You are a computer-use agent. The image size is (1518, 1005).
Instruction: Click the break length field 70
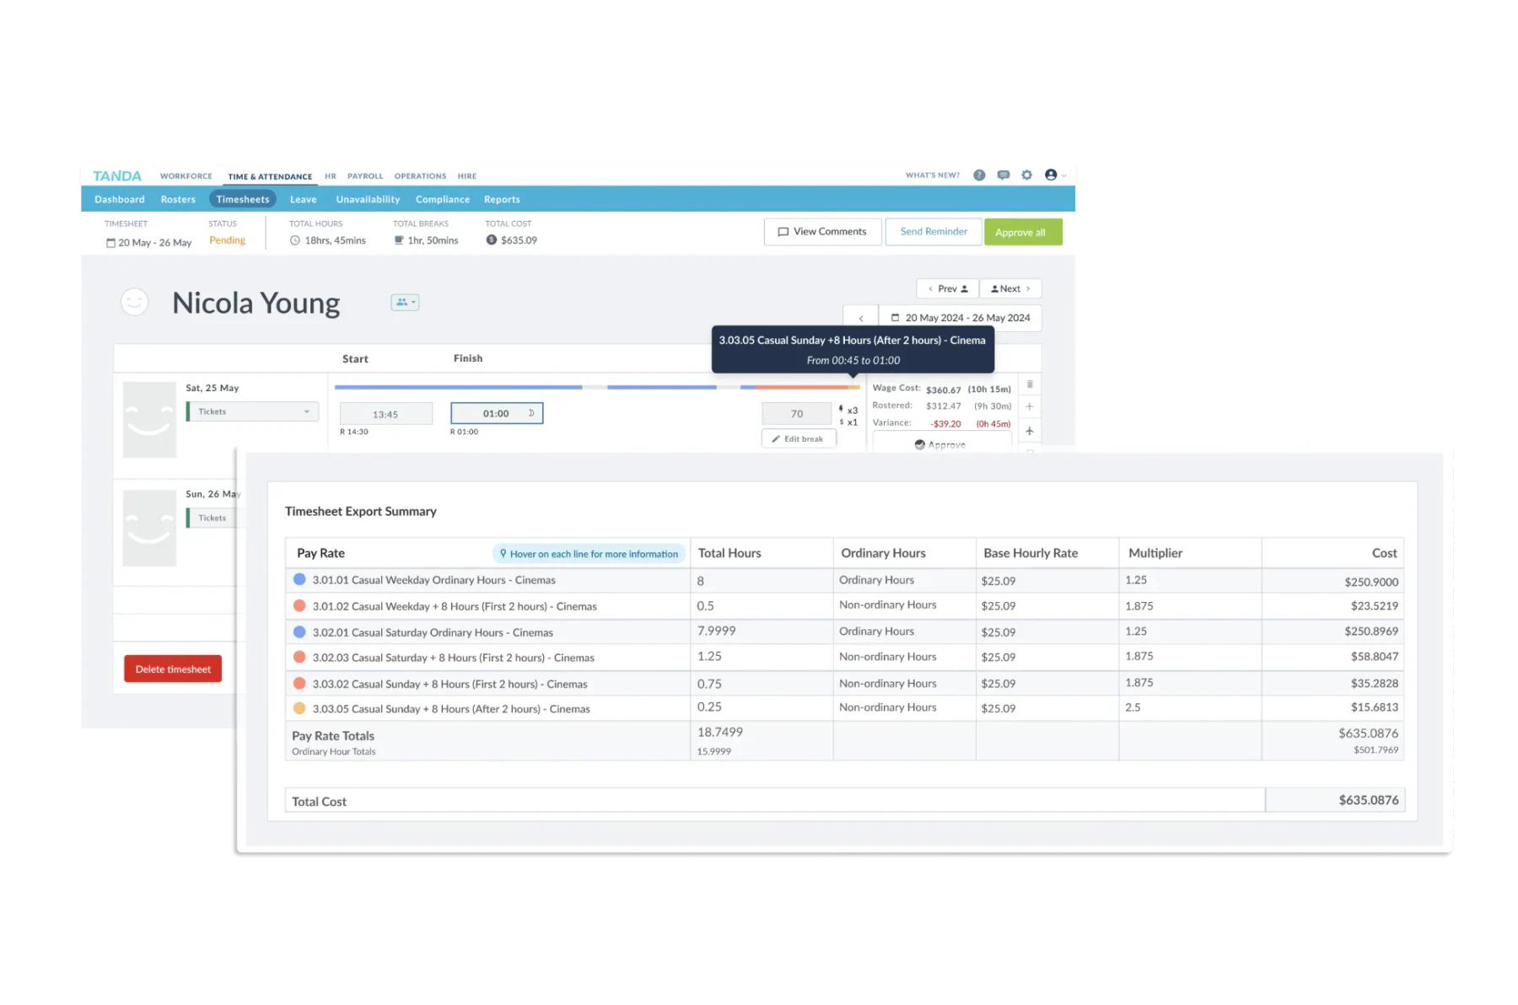796,414
